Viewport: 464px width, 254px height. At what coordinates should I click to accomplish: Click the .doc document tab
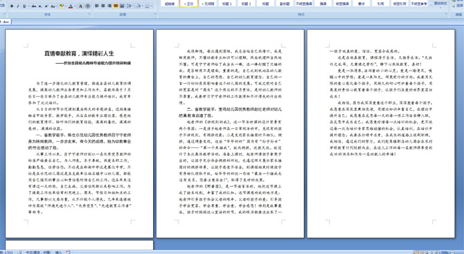(x=5, y=21)
